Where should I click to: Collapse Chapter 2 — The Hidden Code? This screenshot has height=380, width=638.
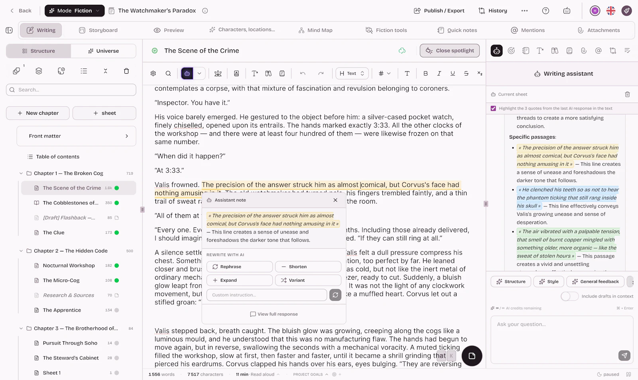click(x=21, y=251)
